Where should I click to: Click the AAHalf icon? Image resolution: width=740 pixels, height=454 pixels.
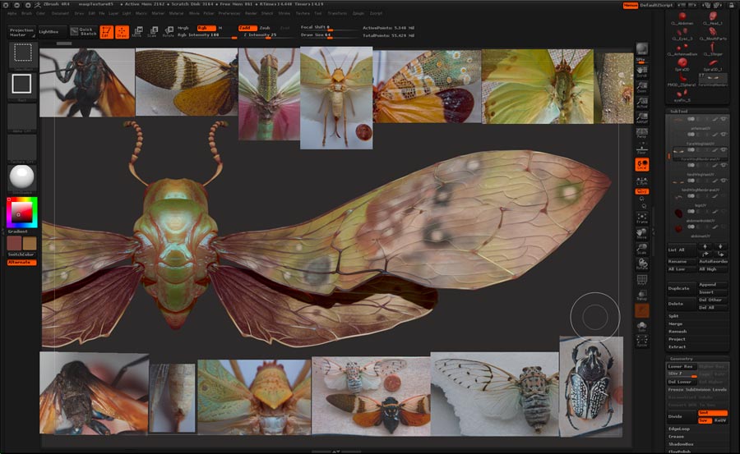click(x=642, y=118)
